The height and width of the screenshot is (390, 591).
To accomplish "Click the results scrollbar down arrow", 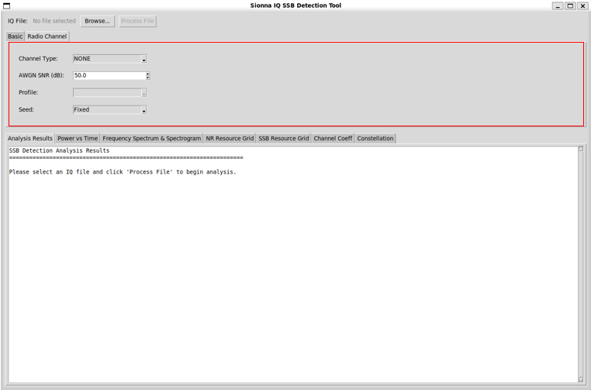I will pos(581,379).
